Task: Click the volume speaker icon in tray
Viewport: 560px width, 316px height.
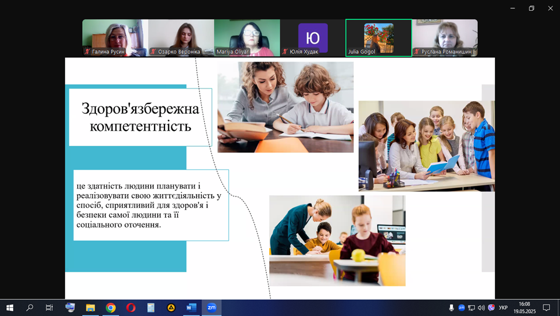Action: (481, 308)
